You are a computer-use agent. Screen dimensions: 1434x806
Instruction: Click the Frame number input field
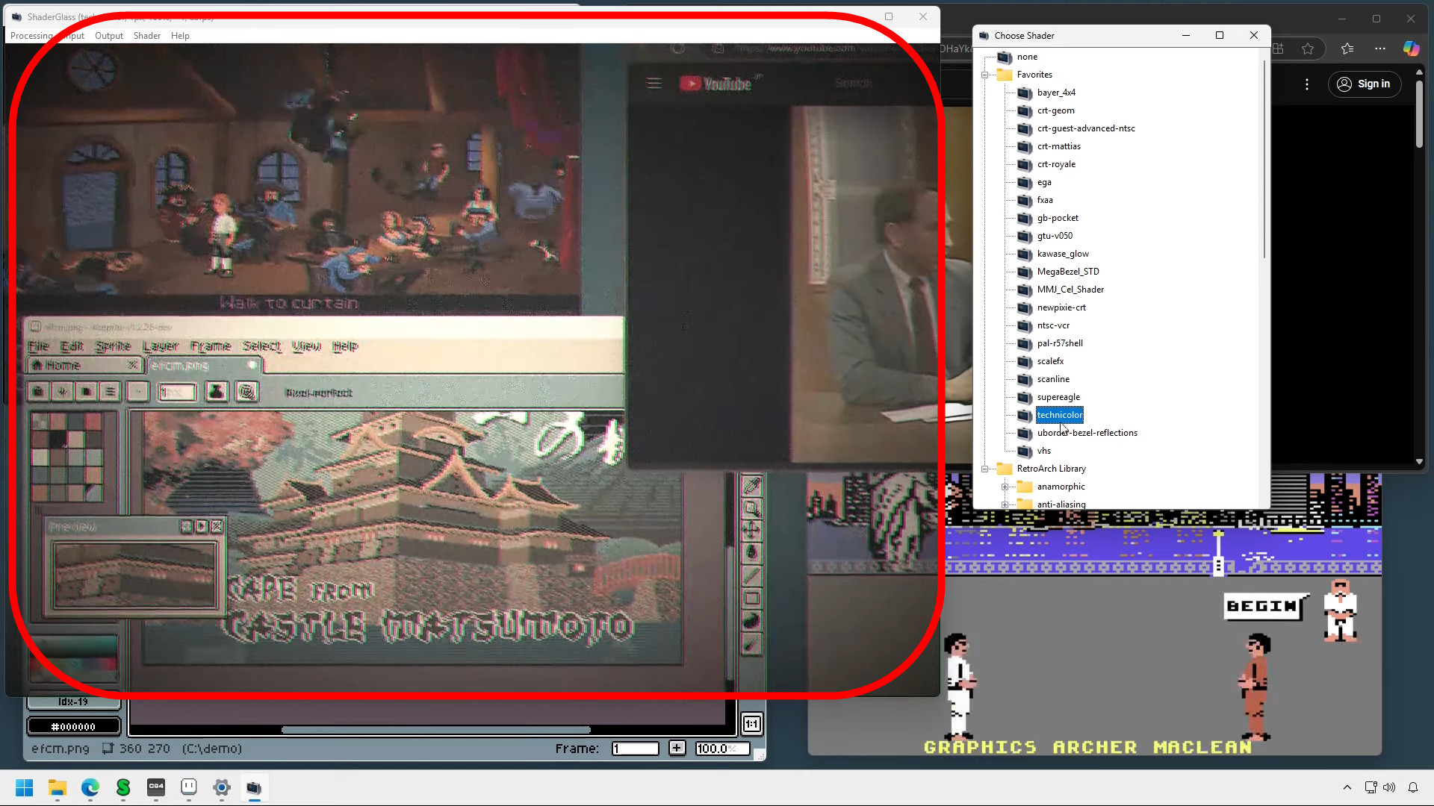click(x=635, y=748)
